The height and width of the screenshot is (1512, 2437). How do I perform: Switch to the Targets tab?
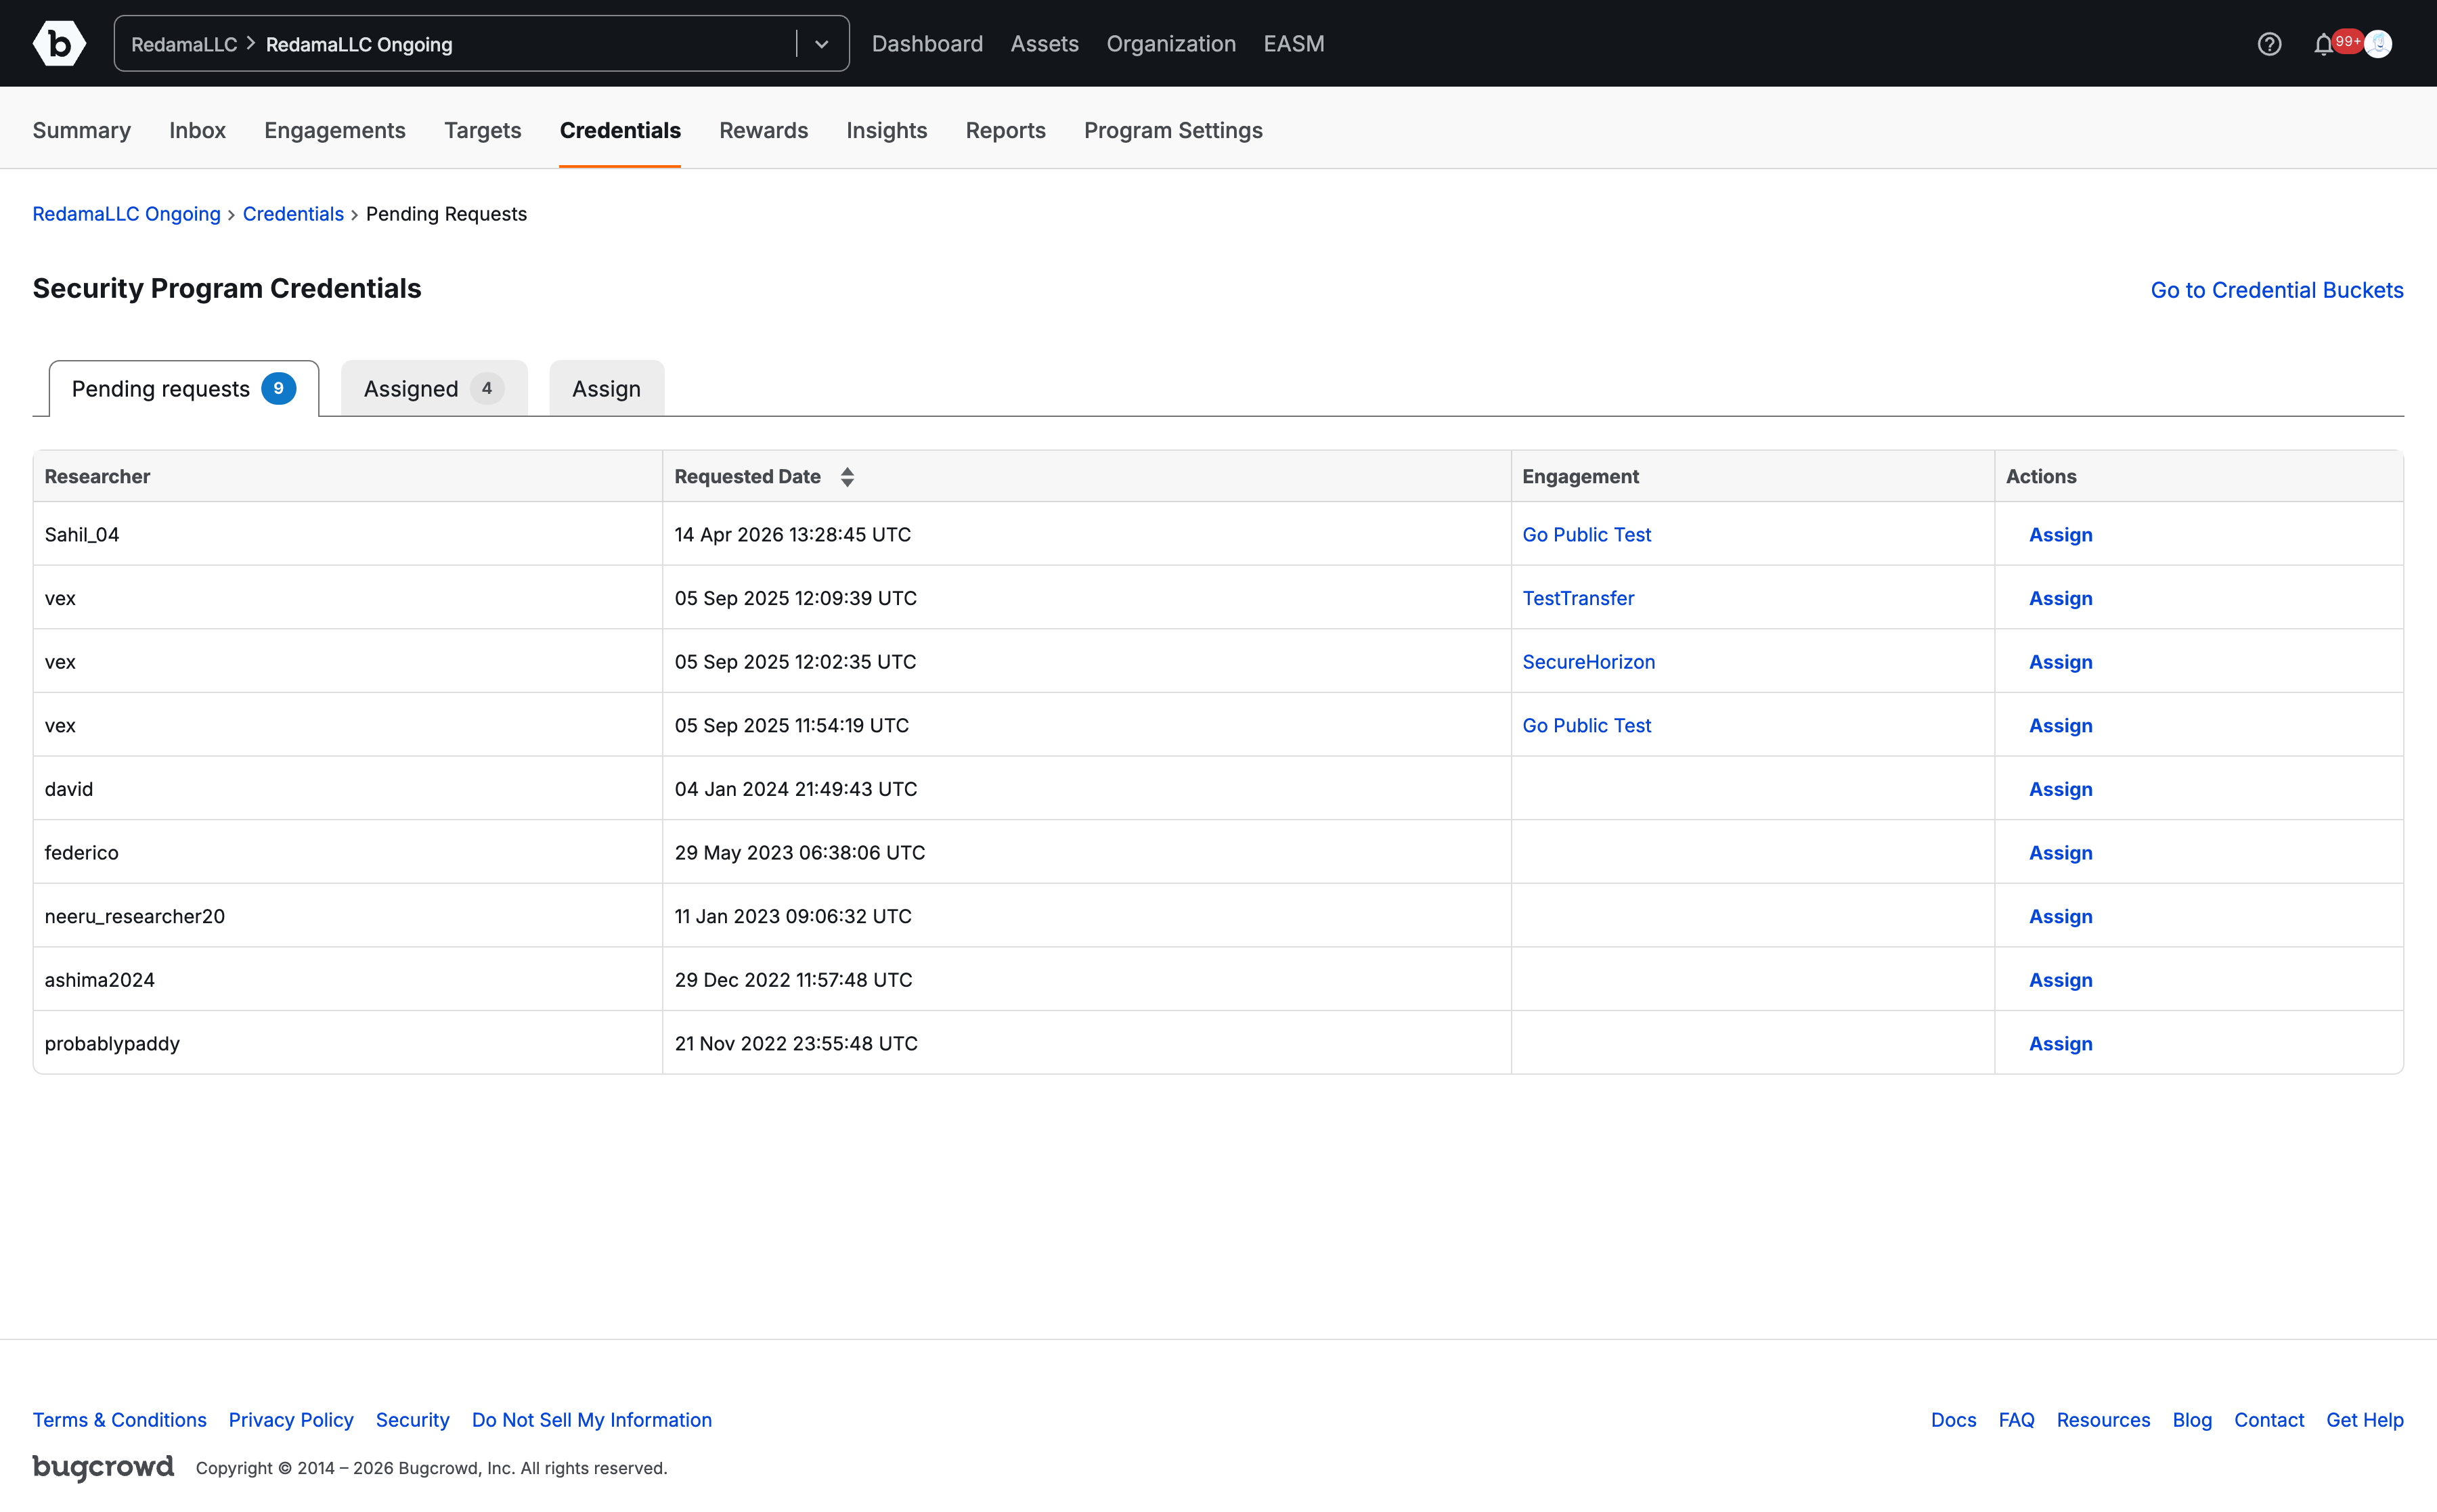(x=483, y=130)
